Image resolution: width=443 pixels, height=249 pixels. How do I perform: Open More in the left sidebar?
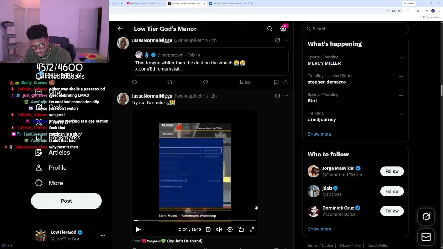point(49,183)
